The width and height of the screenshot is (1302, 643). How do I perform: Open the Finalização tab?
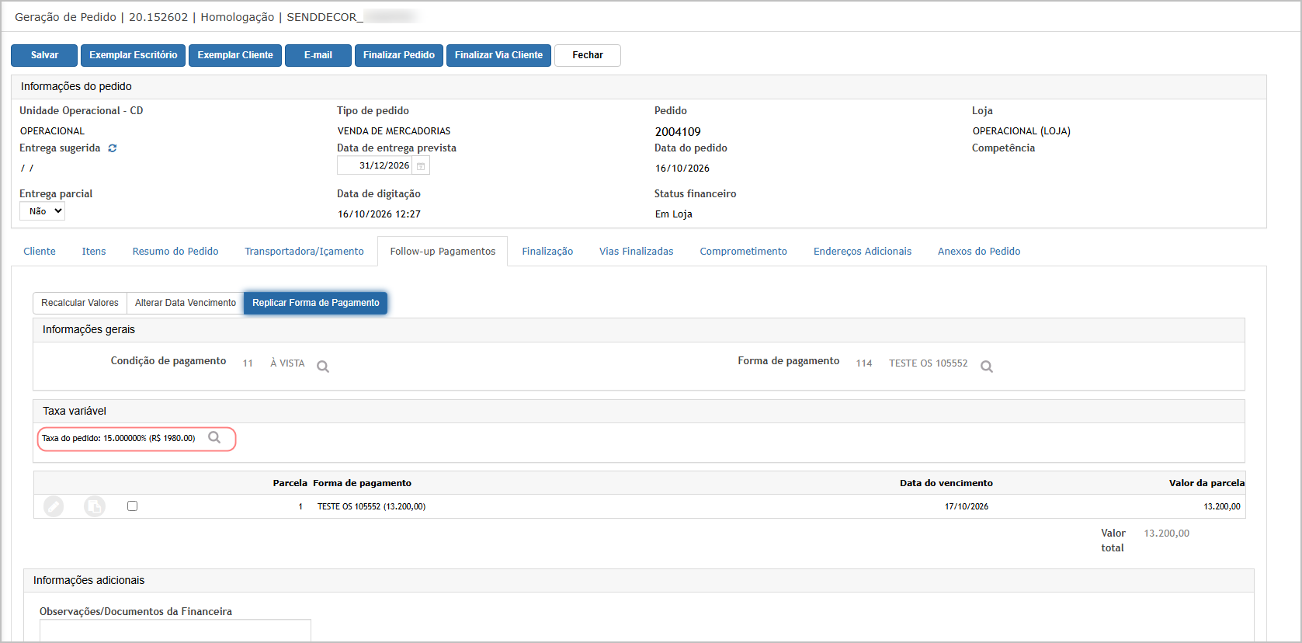[547, 252]
